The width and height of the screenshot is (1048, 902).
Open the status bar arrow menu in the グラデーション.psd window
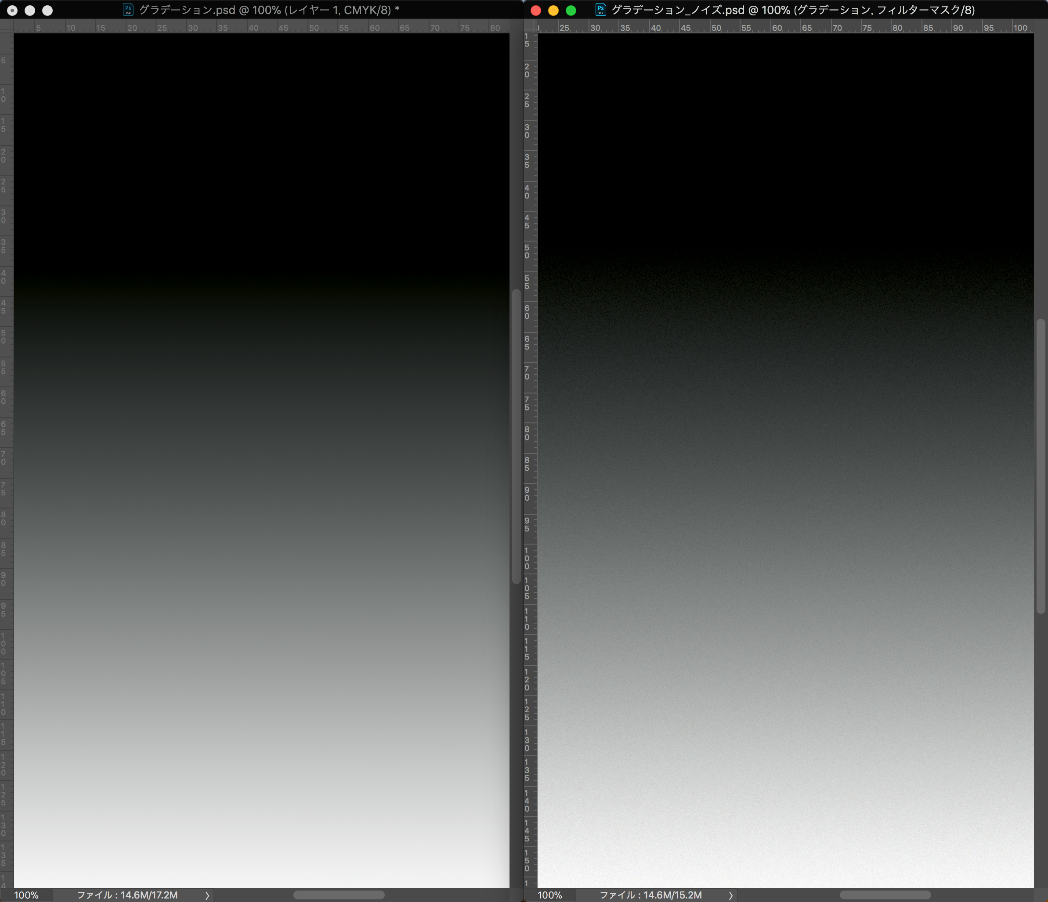pos(207,895)
